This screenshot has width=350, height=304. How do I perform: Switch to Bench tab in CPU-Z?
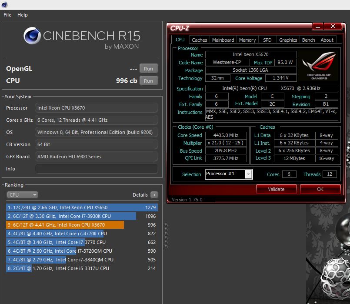309,40
